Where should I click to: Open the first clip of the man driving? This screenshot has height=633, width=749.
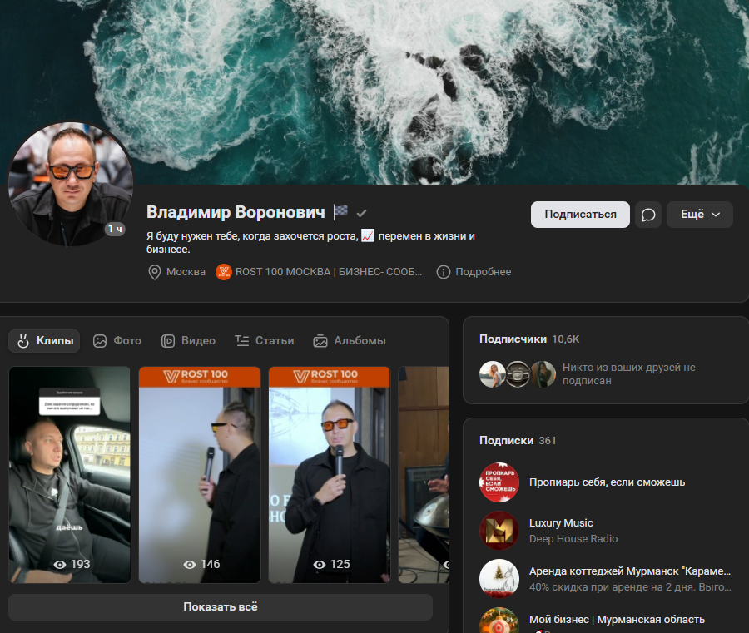coord(70,474)
